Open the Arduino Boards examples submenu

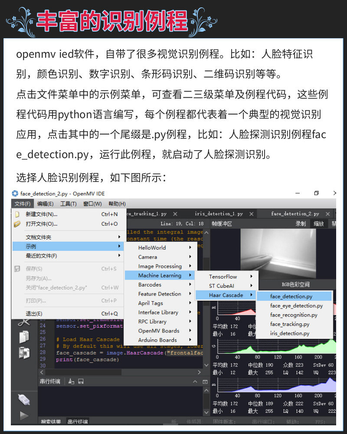pos(160,340)
